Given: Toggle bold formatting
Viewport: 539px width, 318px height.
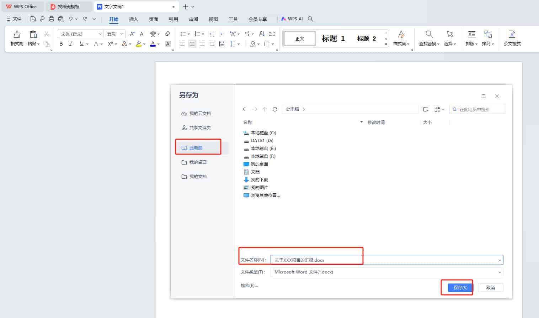Looking at the screenshot, I should (x=61, y=44).
